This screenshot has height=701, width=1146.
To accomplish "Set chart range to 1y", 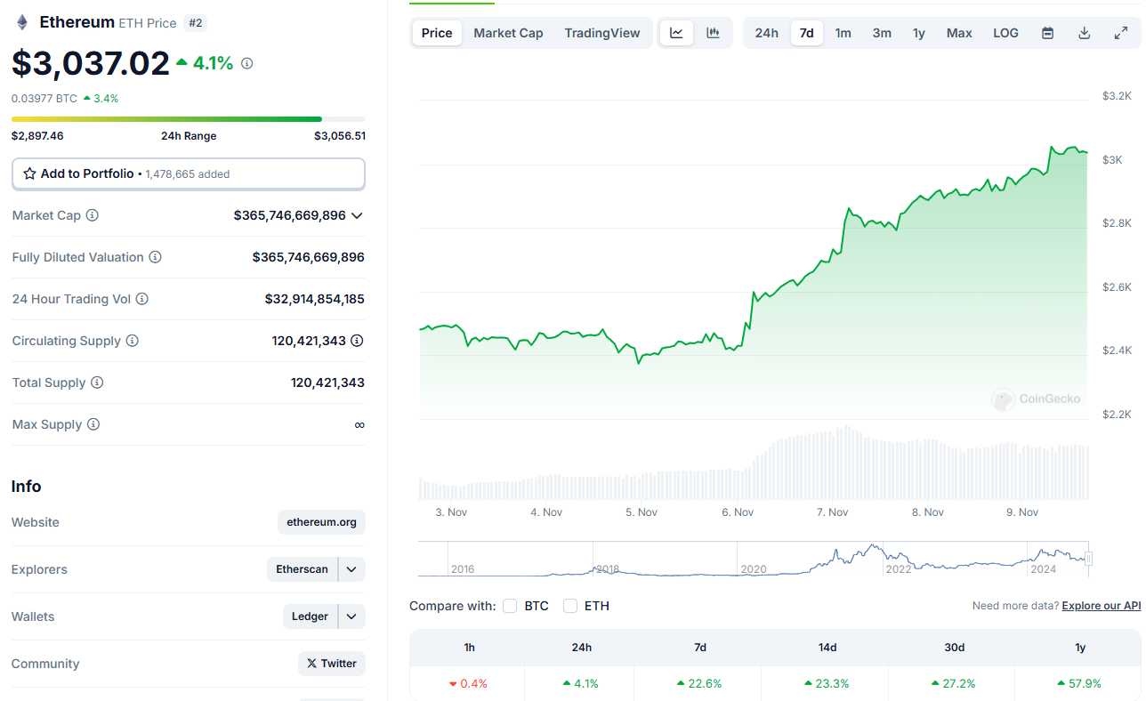I will click(919, 33).
